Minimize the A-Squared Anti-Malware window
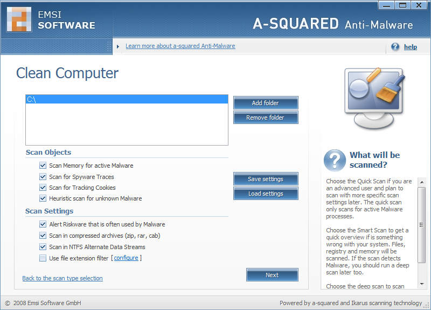The height and width of the screenshot is (310, 431). click(386, 5)
